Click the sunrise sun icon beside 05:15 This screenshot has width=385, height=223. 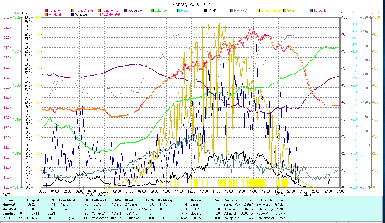pyautogui.click(x=107, y=195)
